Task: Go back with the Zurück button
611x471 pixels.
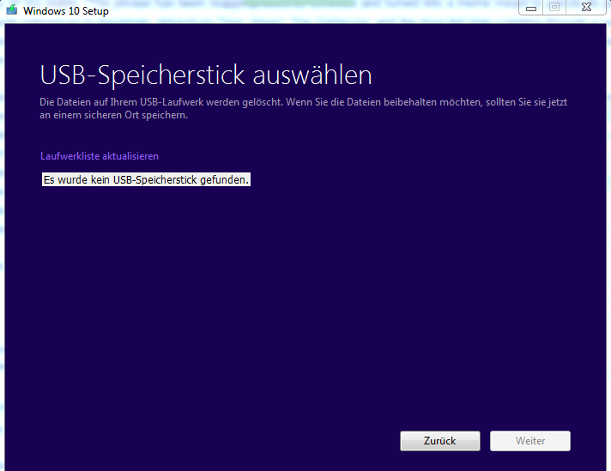Action: [x=440, y=441]
